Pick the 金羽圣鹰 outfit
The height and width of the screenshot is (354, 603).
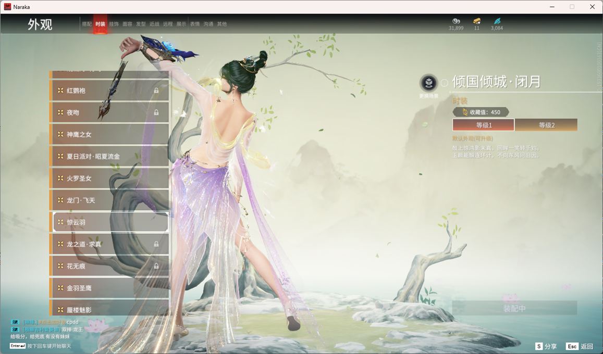tap(109, 287)
